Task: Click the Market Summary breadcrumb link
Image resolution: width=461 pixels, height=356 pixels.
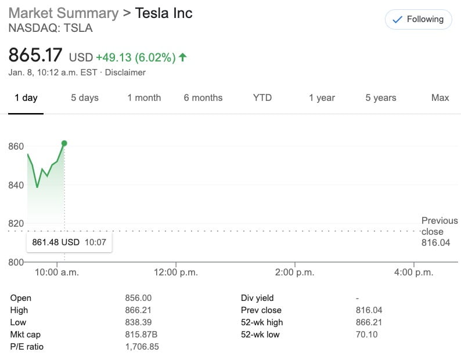Action: pyautogui.click(x=63, y=13)
